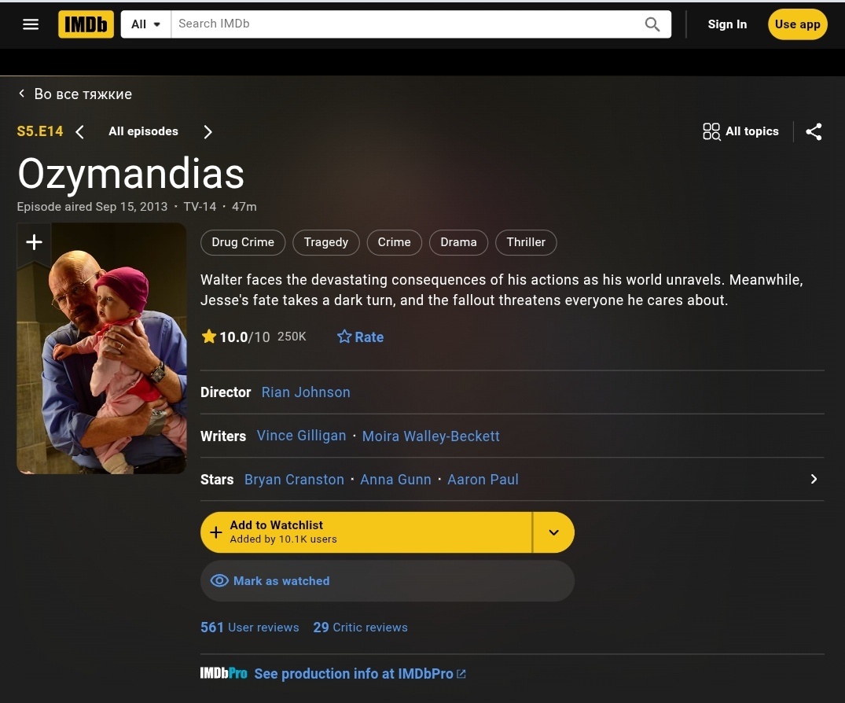Select the Drug Crime genre chip
Screen dimensions: 845x703
point(243,242)
